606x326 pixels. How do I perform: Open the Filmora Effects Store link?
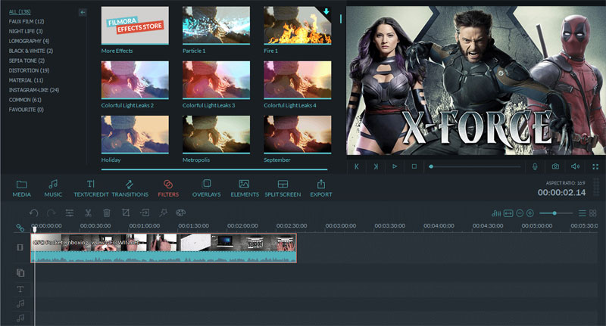click(133, 24)
